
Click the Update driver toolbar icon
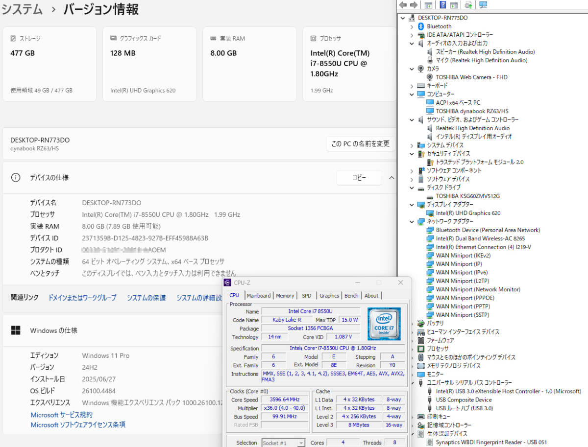(468, 5)
